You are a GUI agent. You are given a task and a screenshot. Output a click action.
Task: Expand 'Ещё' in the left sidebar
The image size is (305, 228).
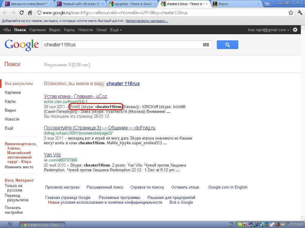click(x=9, y=128)
